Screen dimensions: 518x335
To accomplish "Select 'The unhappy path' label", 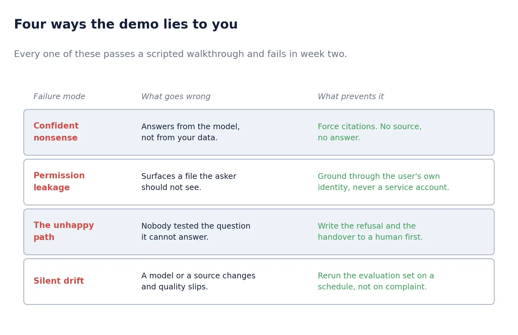I will [x=64, y=231].
